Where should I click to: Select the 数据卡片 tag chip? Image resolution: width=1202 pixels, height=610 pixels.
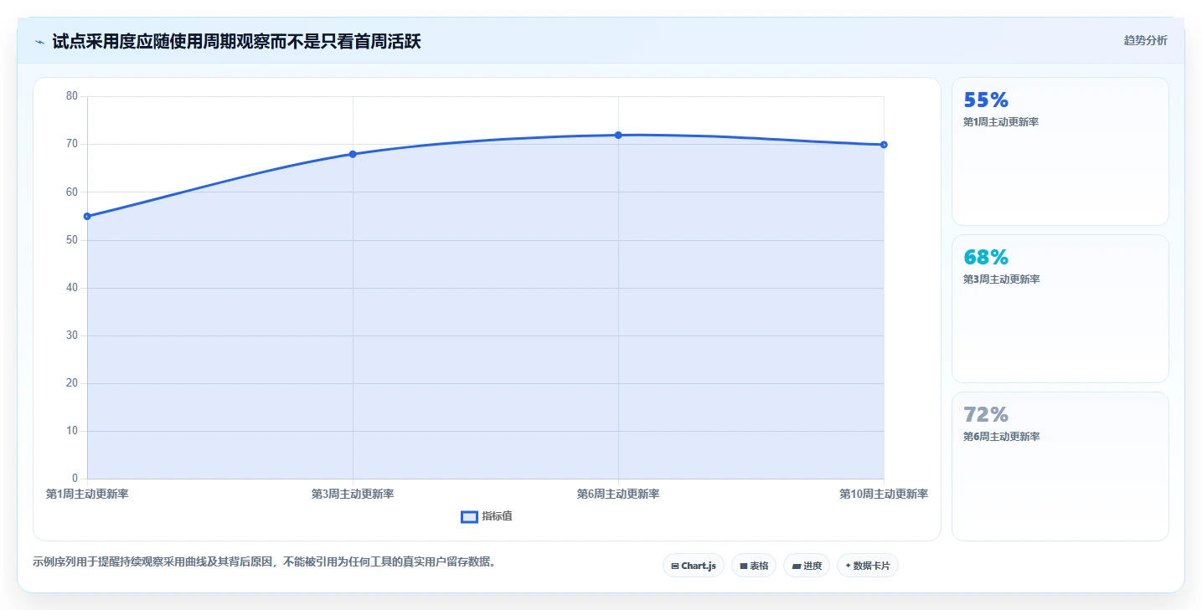[867, 566]
